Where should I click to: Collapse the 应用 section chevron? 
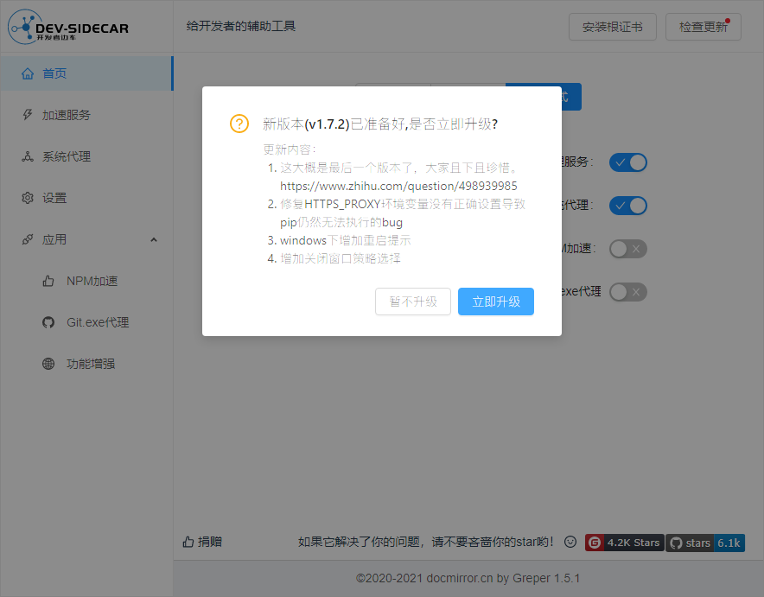[x=153, y=239]
